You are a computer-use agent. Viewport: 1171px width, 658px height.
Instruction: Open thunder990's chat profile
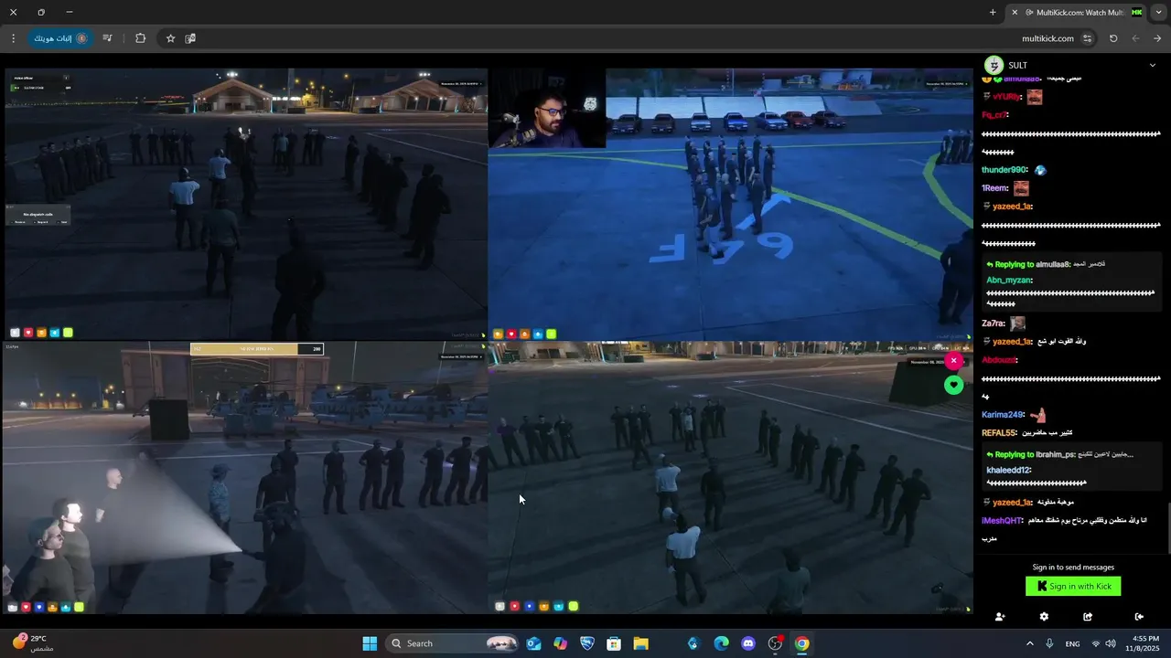(x=1004, y=170)
